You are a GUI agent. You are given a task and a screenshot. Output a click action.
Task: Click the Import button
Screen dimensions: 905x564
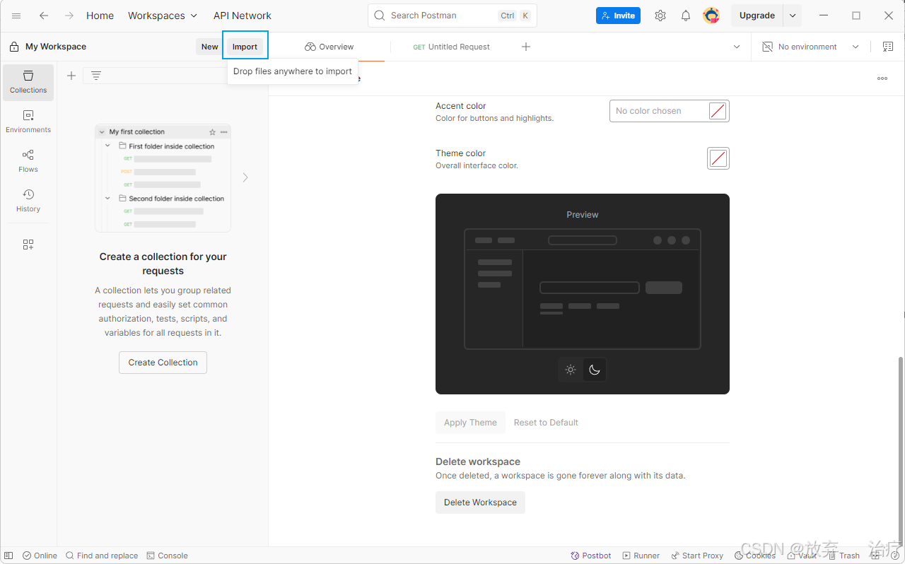[245, 47]
